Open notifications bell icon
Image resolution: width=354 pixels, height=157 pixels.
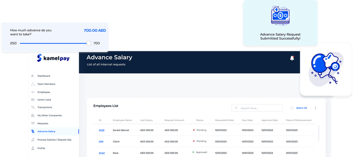(292, 58)
